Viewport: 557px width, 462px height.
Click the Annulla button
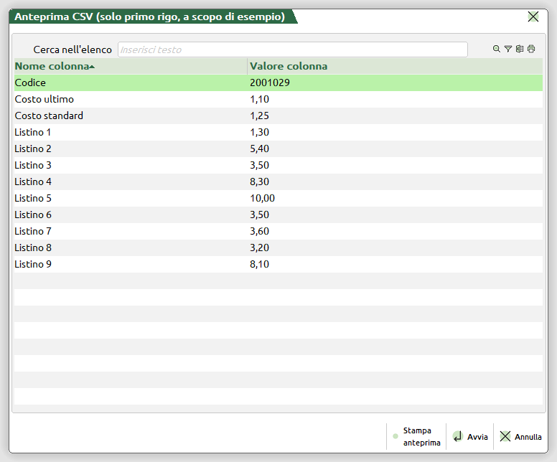(x=520, y=436)
